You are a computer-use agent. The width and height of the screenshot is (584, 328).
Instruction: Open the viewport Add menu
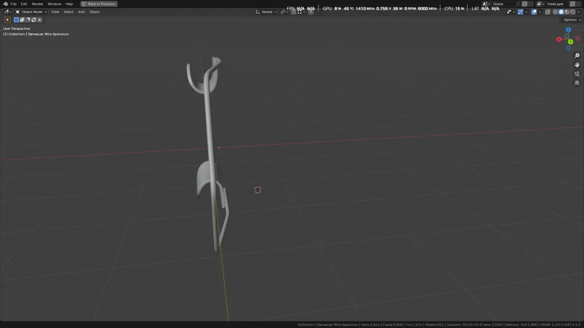point(81,12)
